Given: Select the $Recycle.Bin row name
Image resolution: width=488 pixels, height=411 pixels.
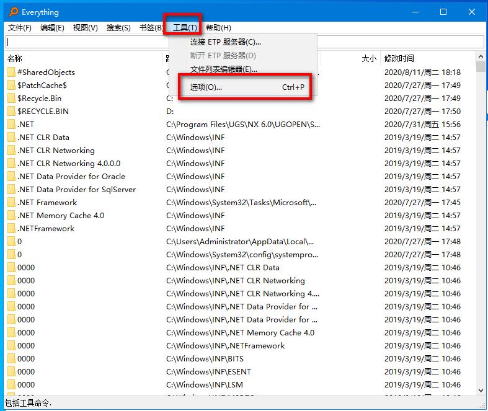Looking at the screenshot, I should (39, 99).
